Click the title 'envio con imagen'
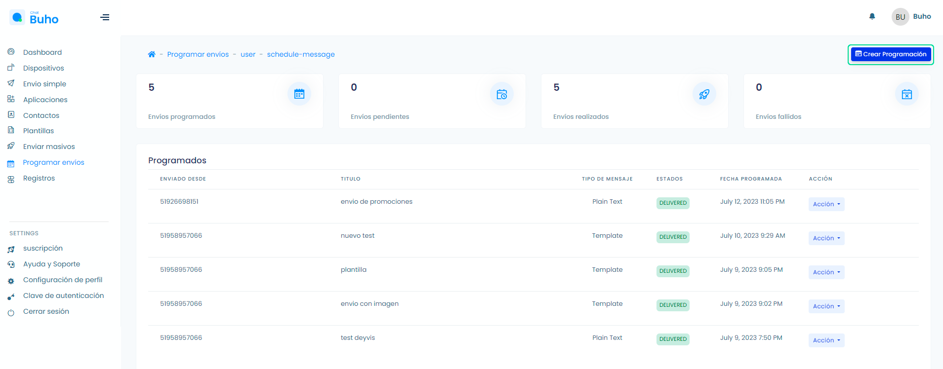The width and height of the screenshot is (943, 369). pos(369,303)
